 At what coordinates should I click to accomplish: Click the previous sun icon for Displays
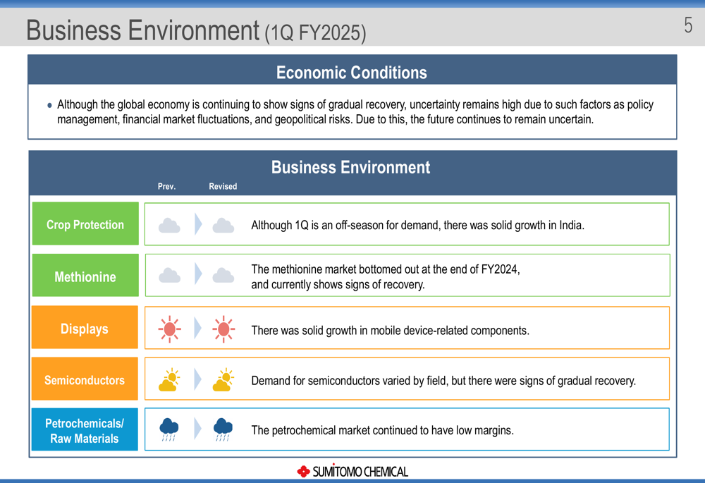pyautogui.click(x=169, y=329)
